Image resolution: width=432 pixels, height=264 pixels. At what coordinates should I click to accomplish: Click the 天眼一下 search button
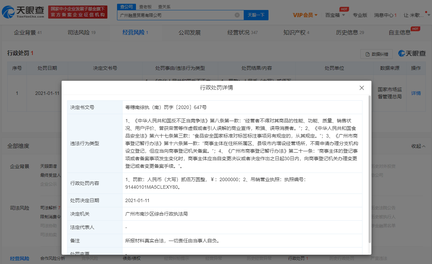click(x=256, y=15)
